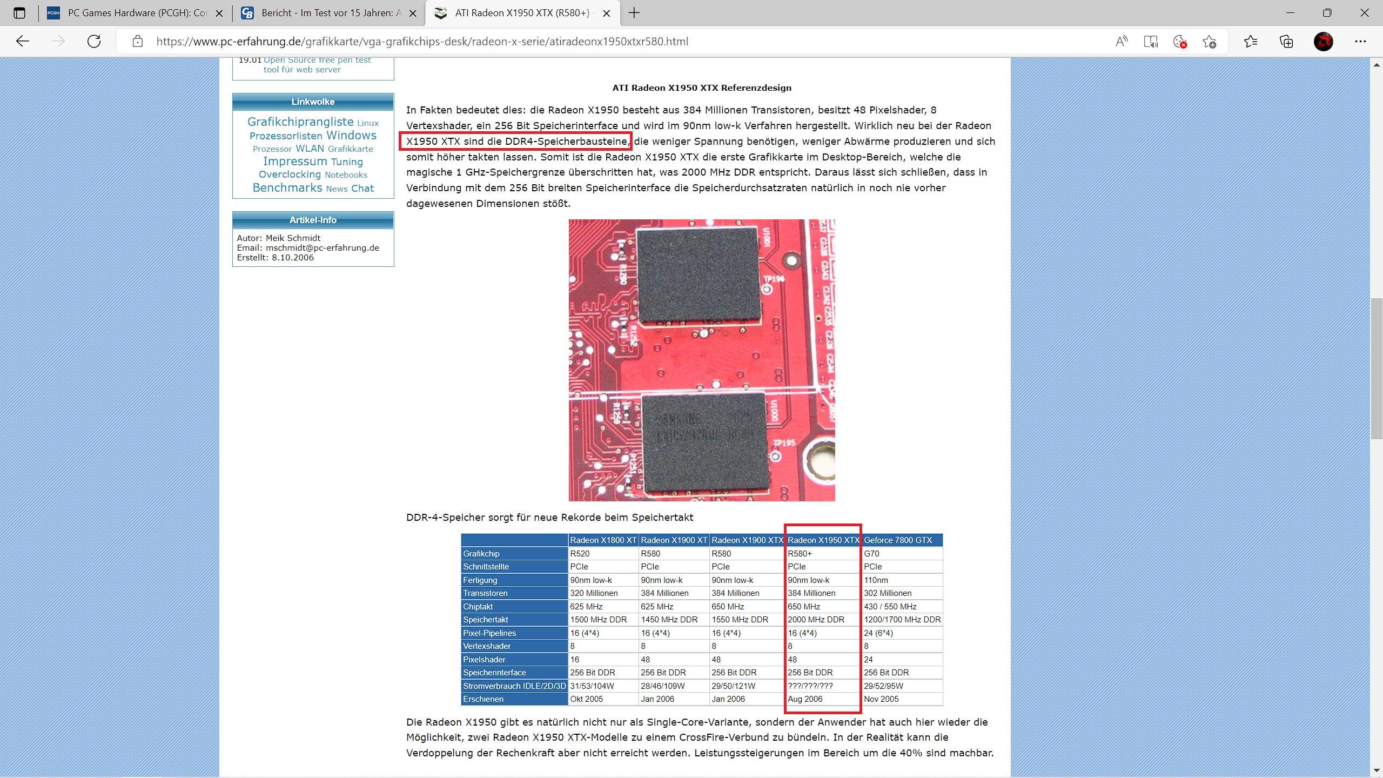Close the Bericht Im Test tab
The height and width of the screenshot is (778, 1383).
[413, 13]
